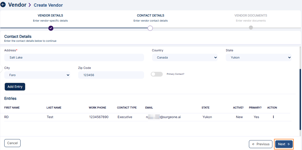The width and height of the screenshot is (302, 150).
Task: Click the completed Vendor Details step checkmark
Action: click(51, 28)
